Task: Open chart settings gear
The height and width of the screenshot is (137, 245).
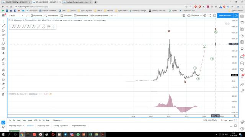Action: 205,16
